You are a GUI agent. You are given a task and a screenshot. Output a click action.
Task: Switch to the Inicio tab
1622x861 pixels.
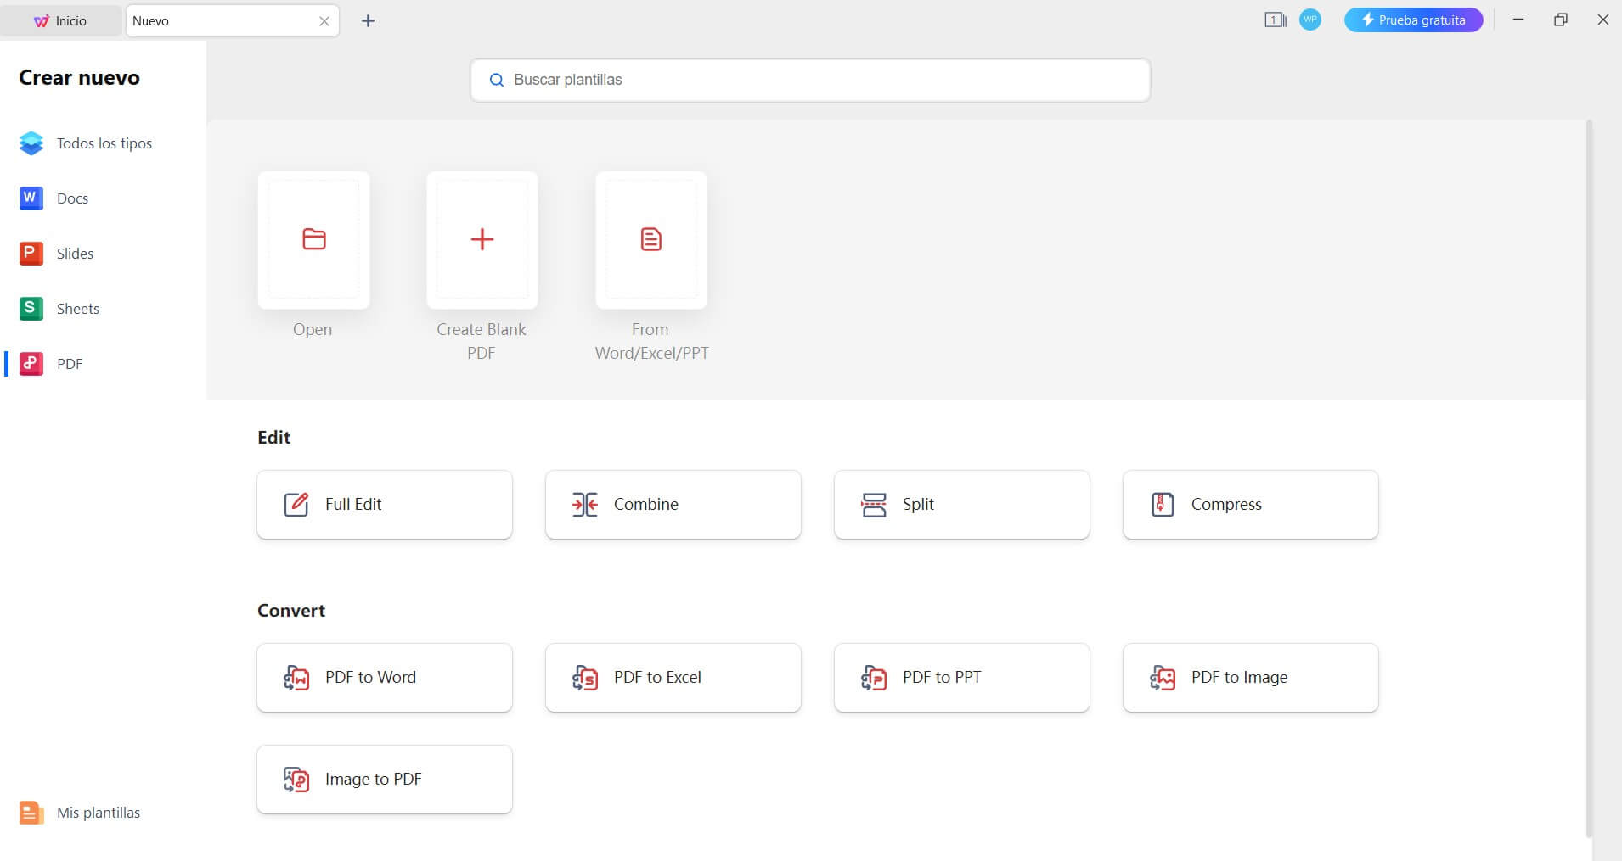tap(60, 21)
